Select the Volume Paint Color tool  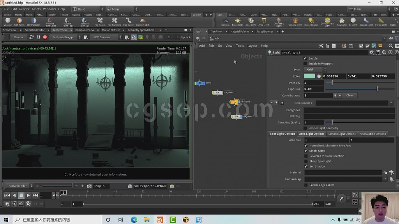coord(50,22)
